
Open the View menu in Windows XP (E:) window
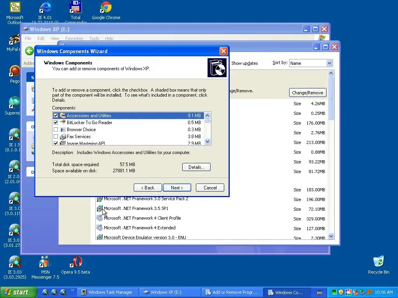pyautogui.click(x=55, y=38)
